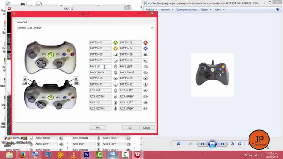Open the zoom magnifier dropdown in Photo Viewer
283x159 pixels.
180,144
